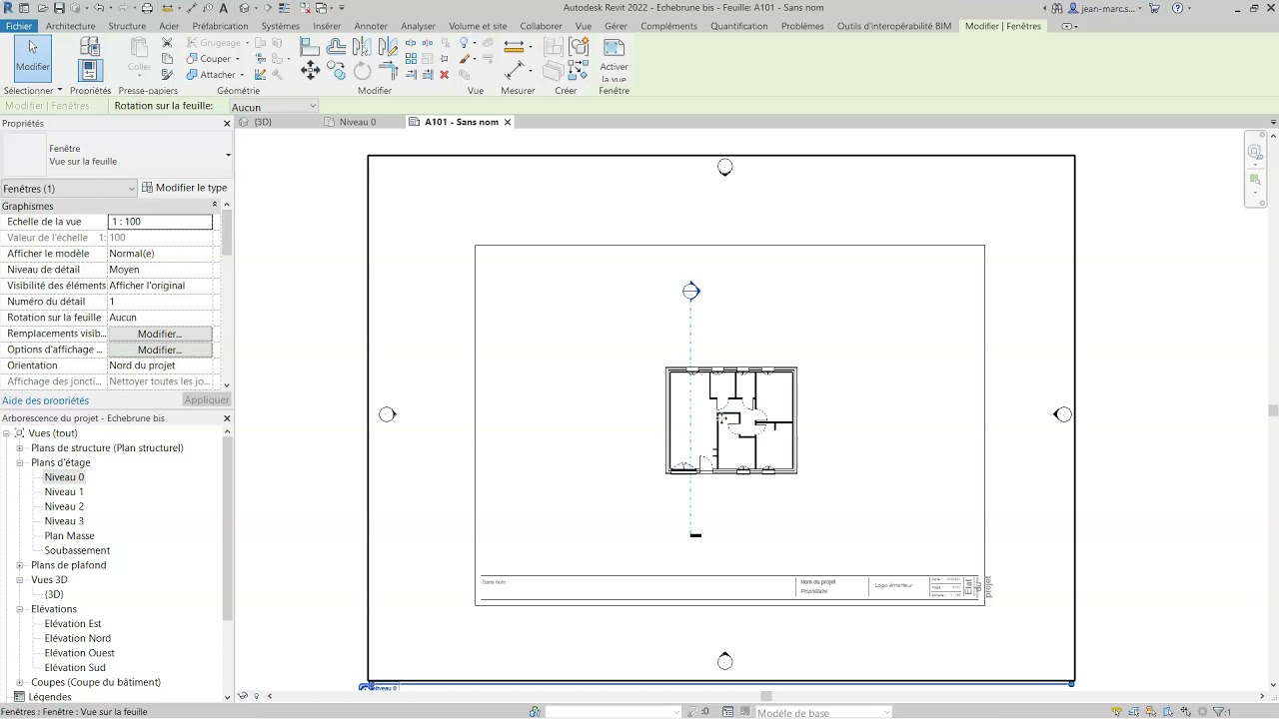
Task: Click the Aligned dimension measure icon
Action: coord(514,47)
